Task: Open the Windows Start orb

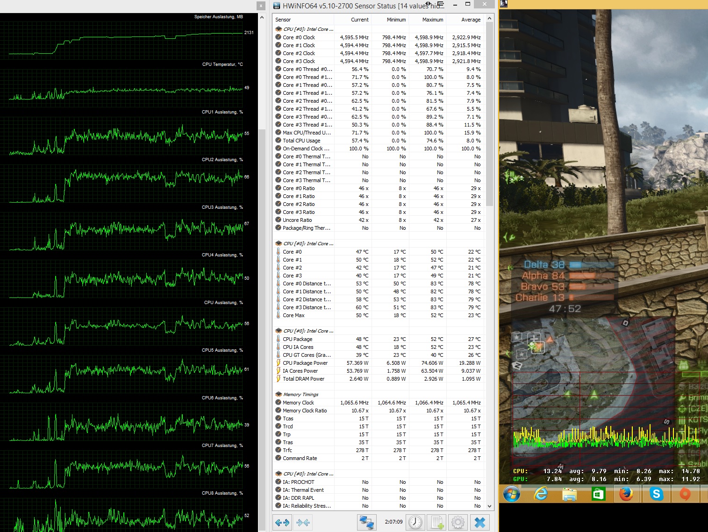Action: (512, 494)
